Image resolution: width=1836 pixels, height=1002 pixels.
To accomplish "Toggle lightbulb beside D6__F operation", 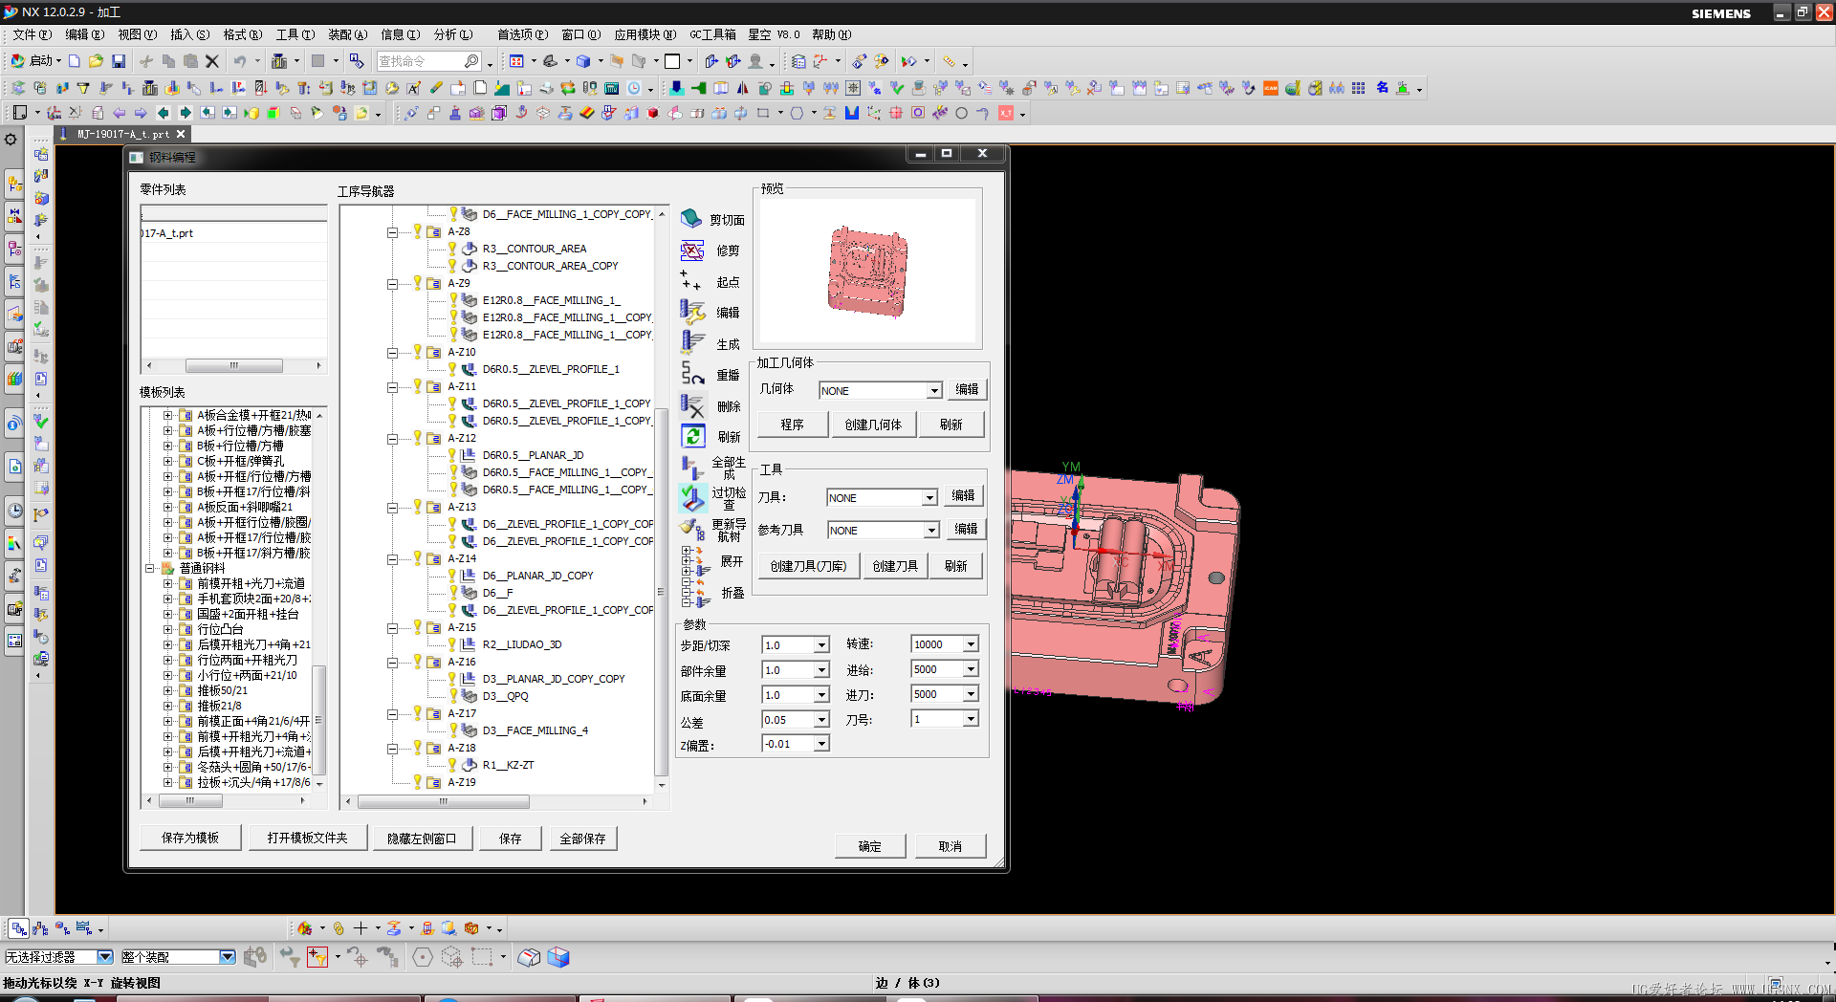I will 452,593.
